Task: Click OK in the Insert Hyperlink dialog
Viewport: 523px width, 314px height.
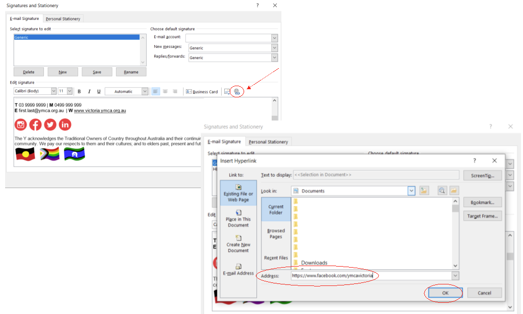Action: [444, 293]
